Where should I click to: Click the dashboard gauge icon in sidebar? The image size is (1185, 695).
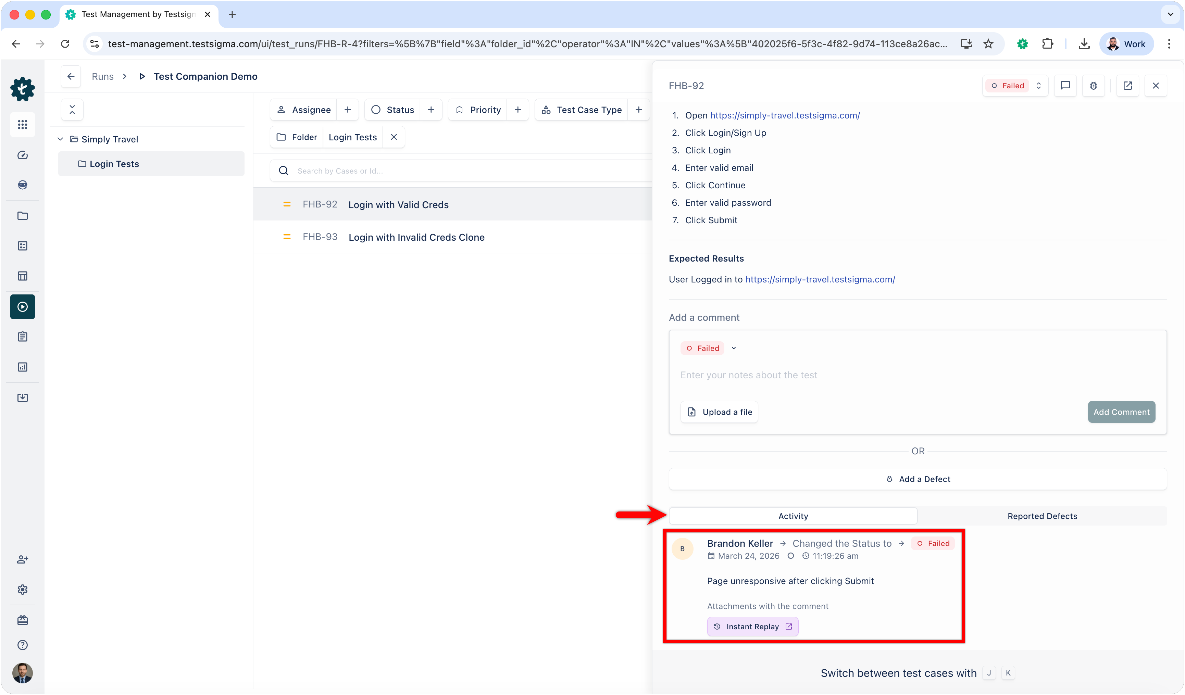point(23,155)
